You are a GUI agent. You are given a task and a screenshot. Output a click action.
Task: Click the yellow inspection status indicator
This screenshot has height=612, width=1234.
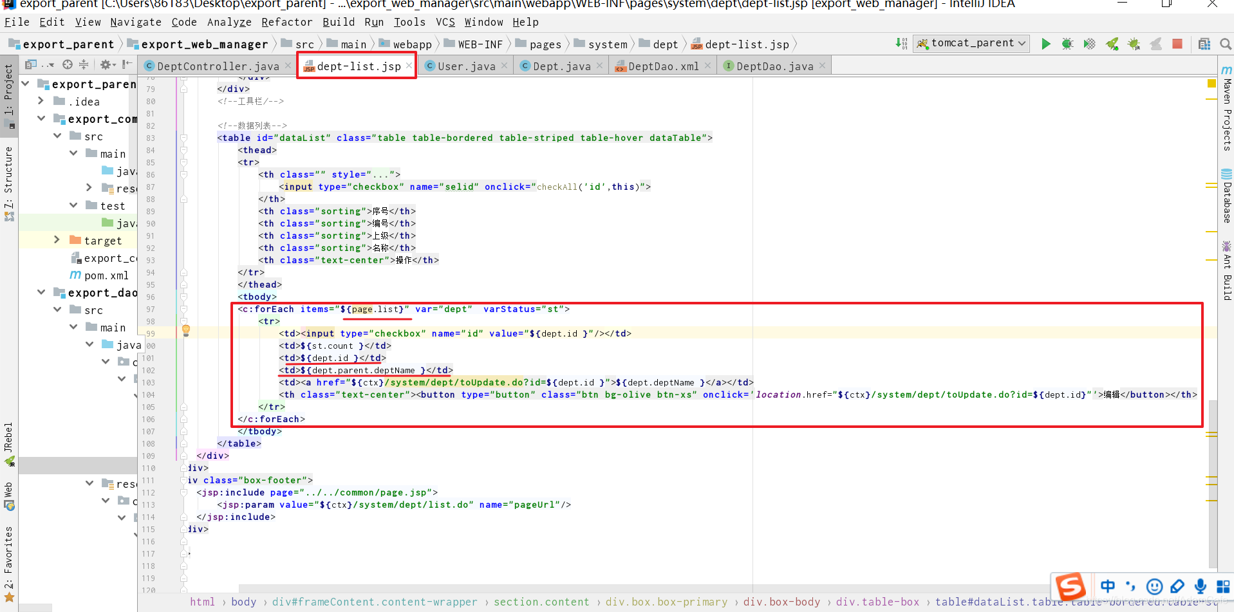1211,84
